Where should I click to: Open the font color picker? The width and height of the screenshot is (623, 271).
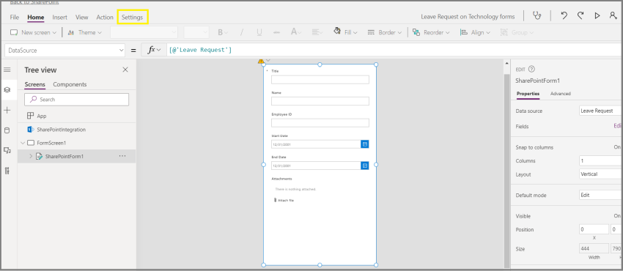295,32
